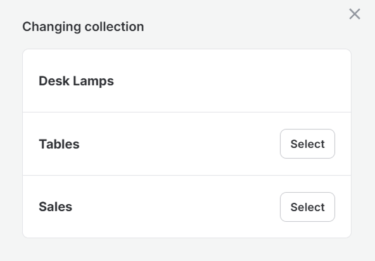Screen dimensions: 375x261
Task: Click the X icon in the dialog corner
Action: (355, 14)
